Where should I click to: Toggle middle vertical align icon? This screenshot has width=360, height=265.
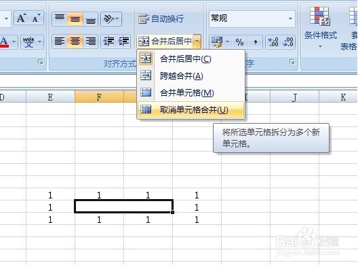click(x=75, y=19)
